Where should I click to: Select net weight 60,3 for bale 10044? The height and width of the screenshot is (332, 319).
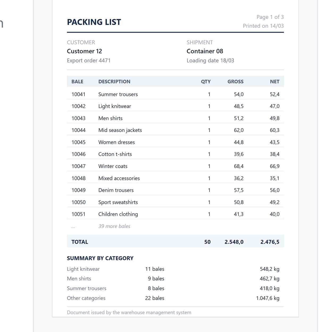click(275, 130)
